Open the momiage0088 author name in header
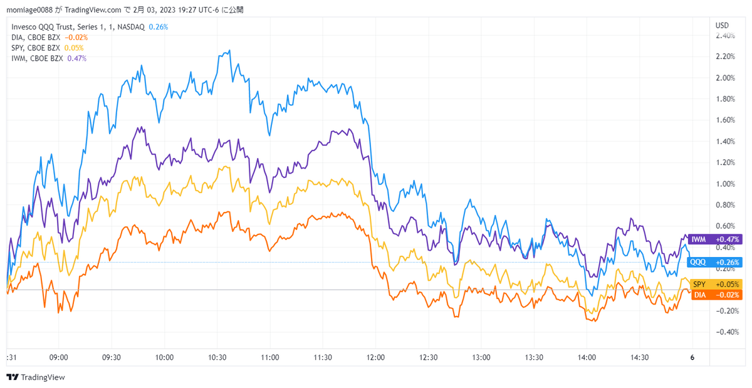Viewport: 752px width, 388px height. point(31,9)
